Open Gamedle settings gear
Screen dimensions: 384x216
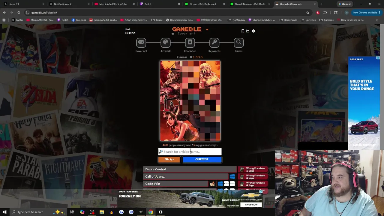coord(253,31)
